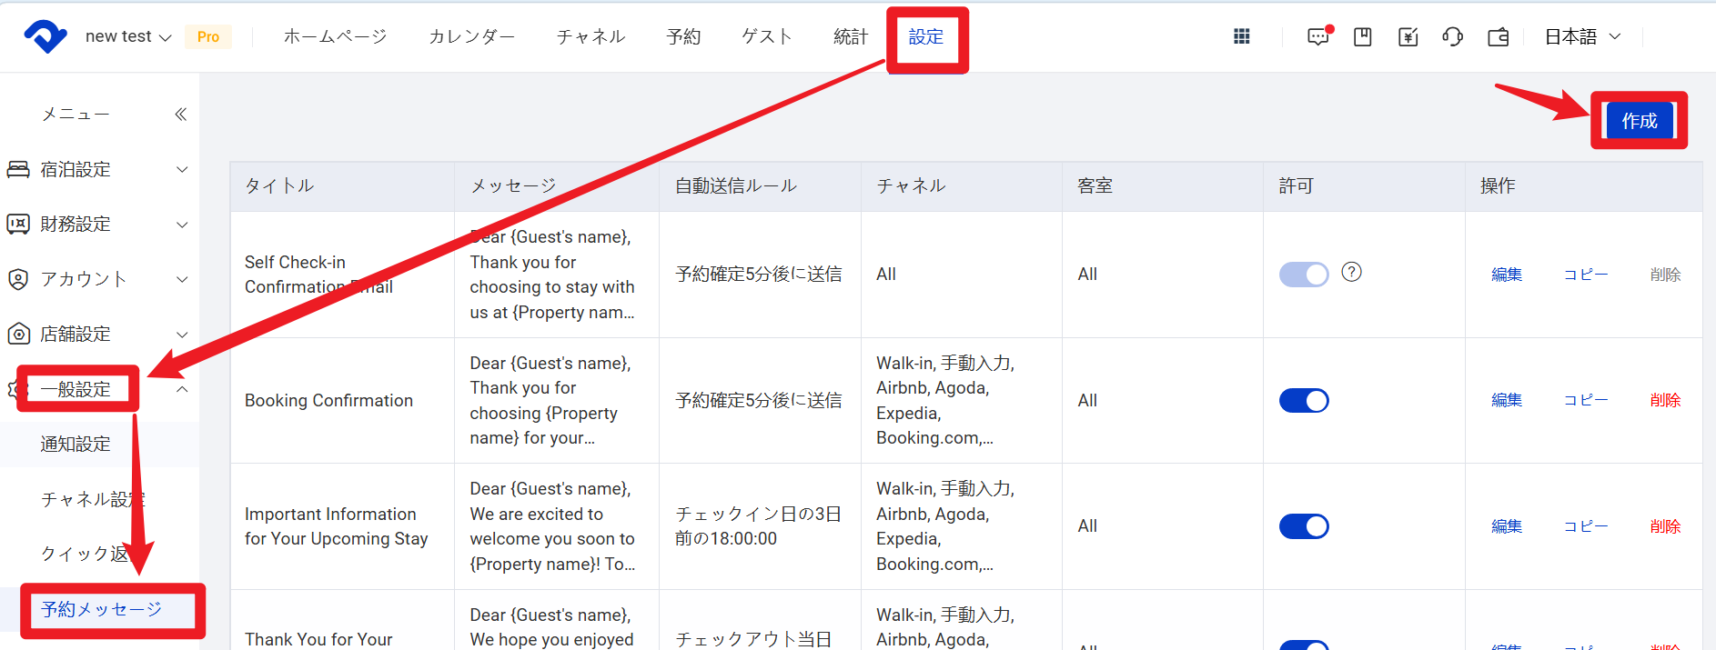Go to ホームページ tab
Screen dimensions: 1716x650
click(335, 36)
